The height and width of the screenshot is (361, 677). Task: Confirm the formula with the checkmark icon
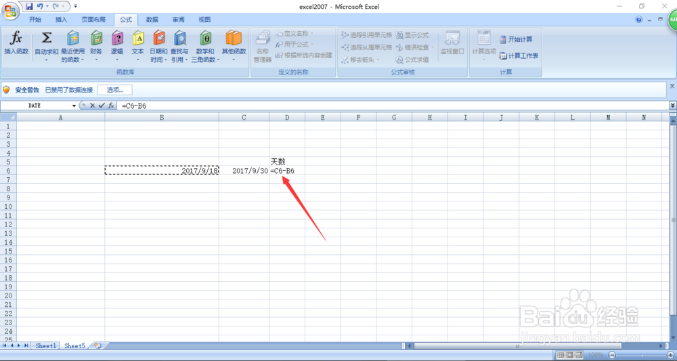(102, 105)
